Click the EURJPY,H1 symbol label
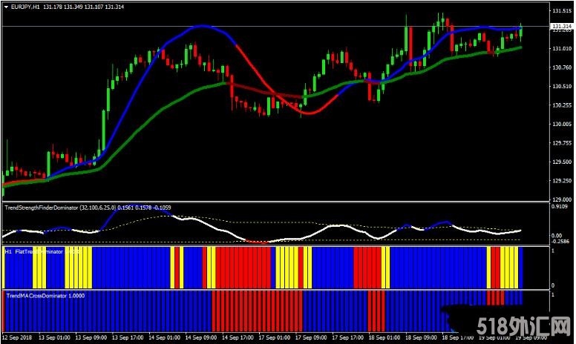 [x=25, y=7]
